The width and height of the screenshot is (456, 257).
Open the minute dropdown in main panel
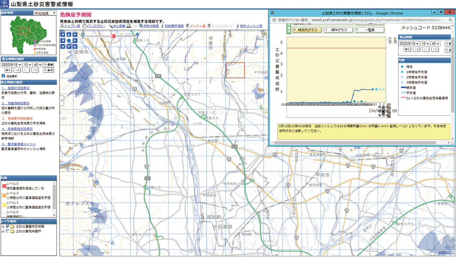point(38,65)
